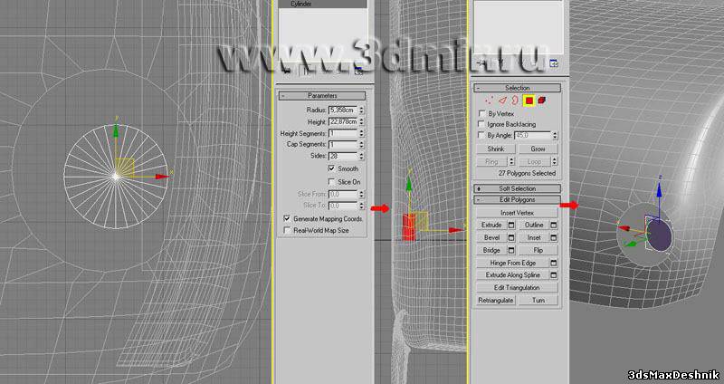724x384 pixels.
Task: Enable Real-World Map Size checkbox
Action: click(x=287, y=230)
